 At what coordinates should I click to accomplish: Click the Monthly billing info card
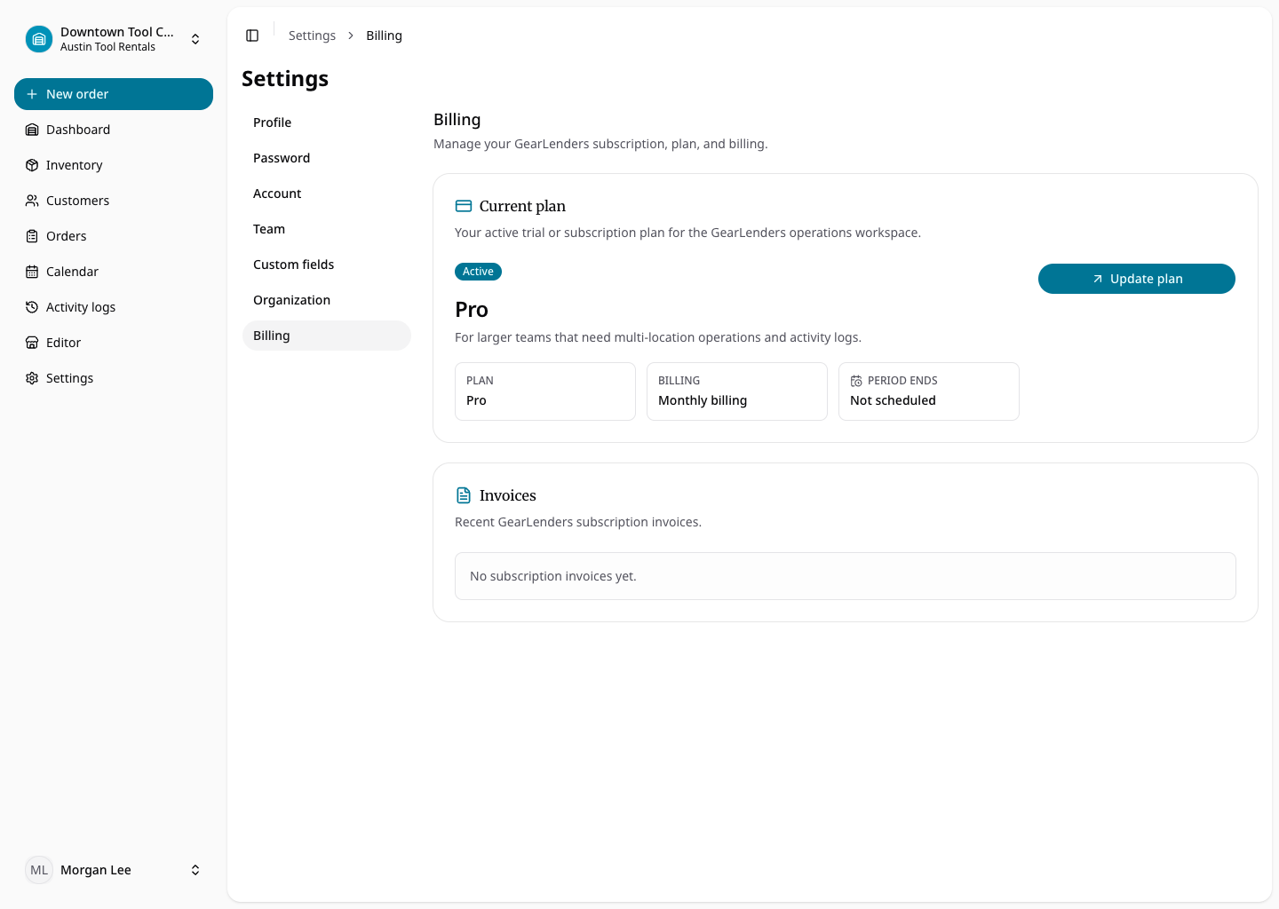point(737,391)
